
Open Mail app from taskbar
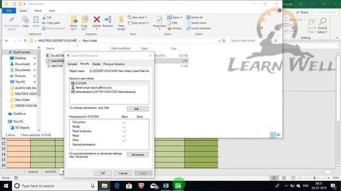pos(154,186)
